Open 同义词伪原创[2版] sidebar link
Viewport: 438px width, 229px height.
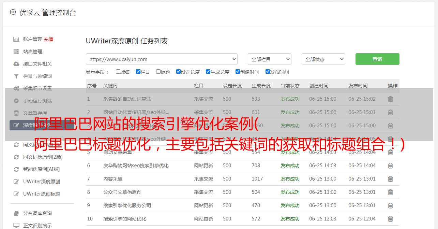pyautogui.click(x=43, y=157)
